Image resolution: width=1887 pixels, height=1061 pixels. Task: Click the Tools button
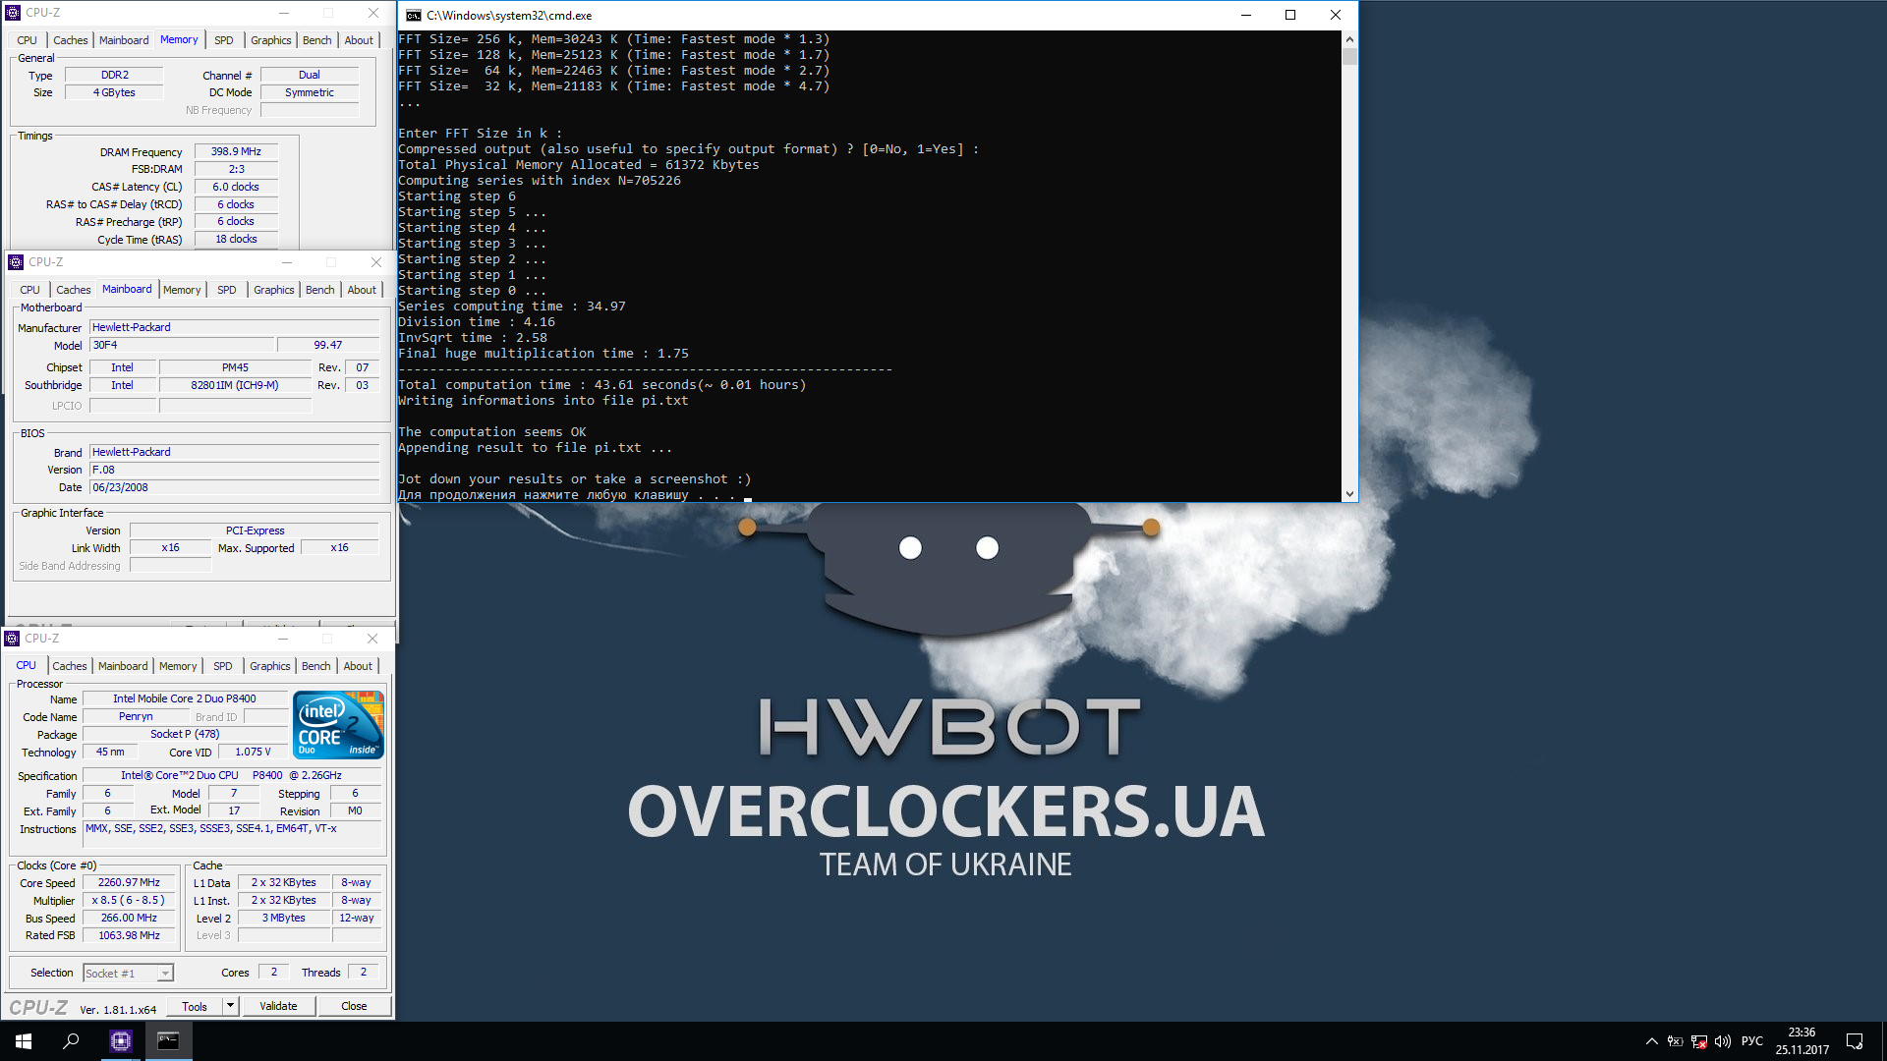(195, 1006)
